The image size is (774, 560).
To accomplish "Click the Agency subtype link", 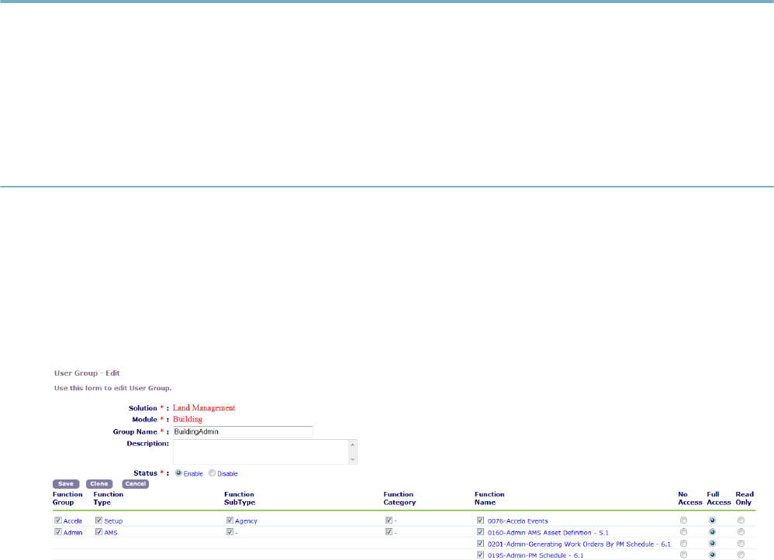I will point(247,521).
